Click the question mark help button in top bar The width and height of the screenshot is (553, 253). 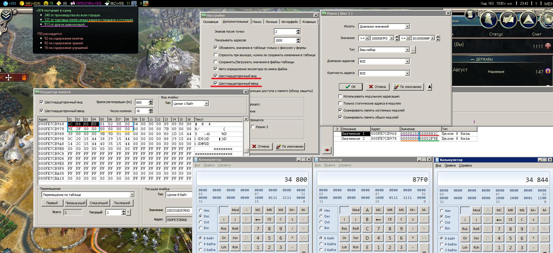click(x=536, y=3)
